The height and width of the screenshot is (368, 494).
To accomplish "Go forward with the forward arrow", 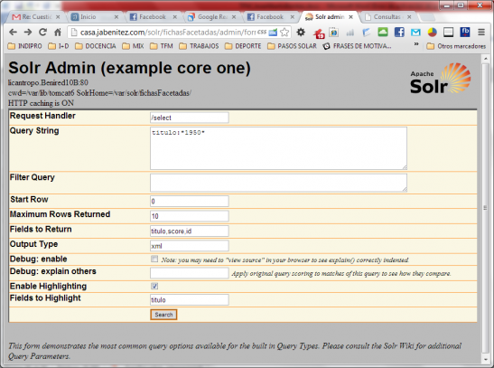I will click(28, 32).
